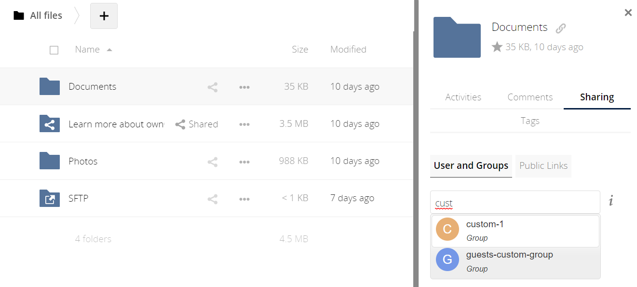Switch to the Comments tab

pos(530,97)
